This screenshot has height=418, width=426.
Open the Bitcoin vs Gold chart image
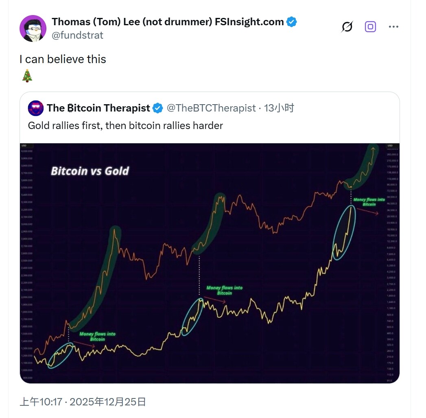pos(209,263)
